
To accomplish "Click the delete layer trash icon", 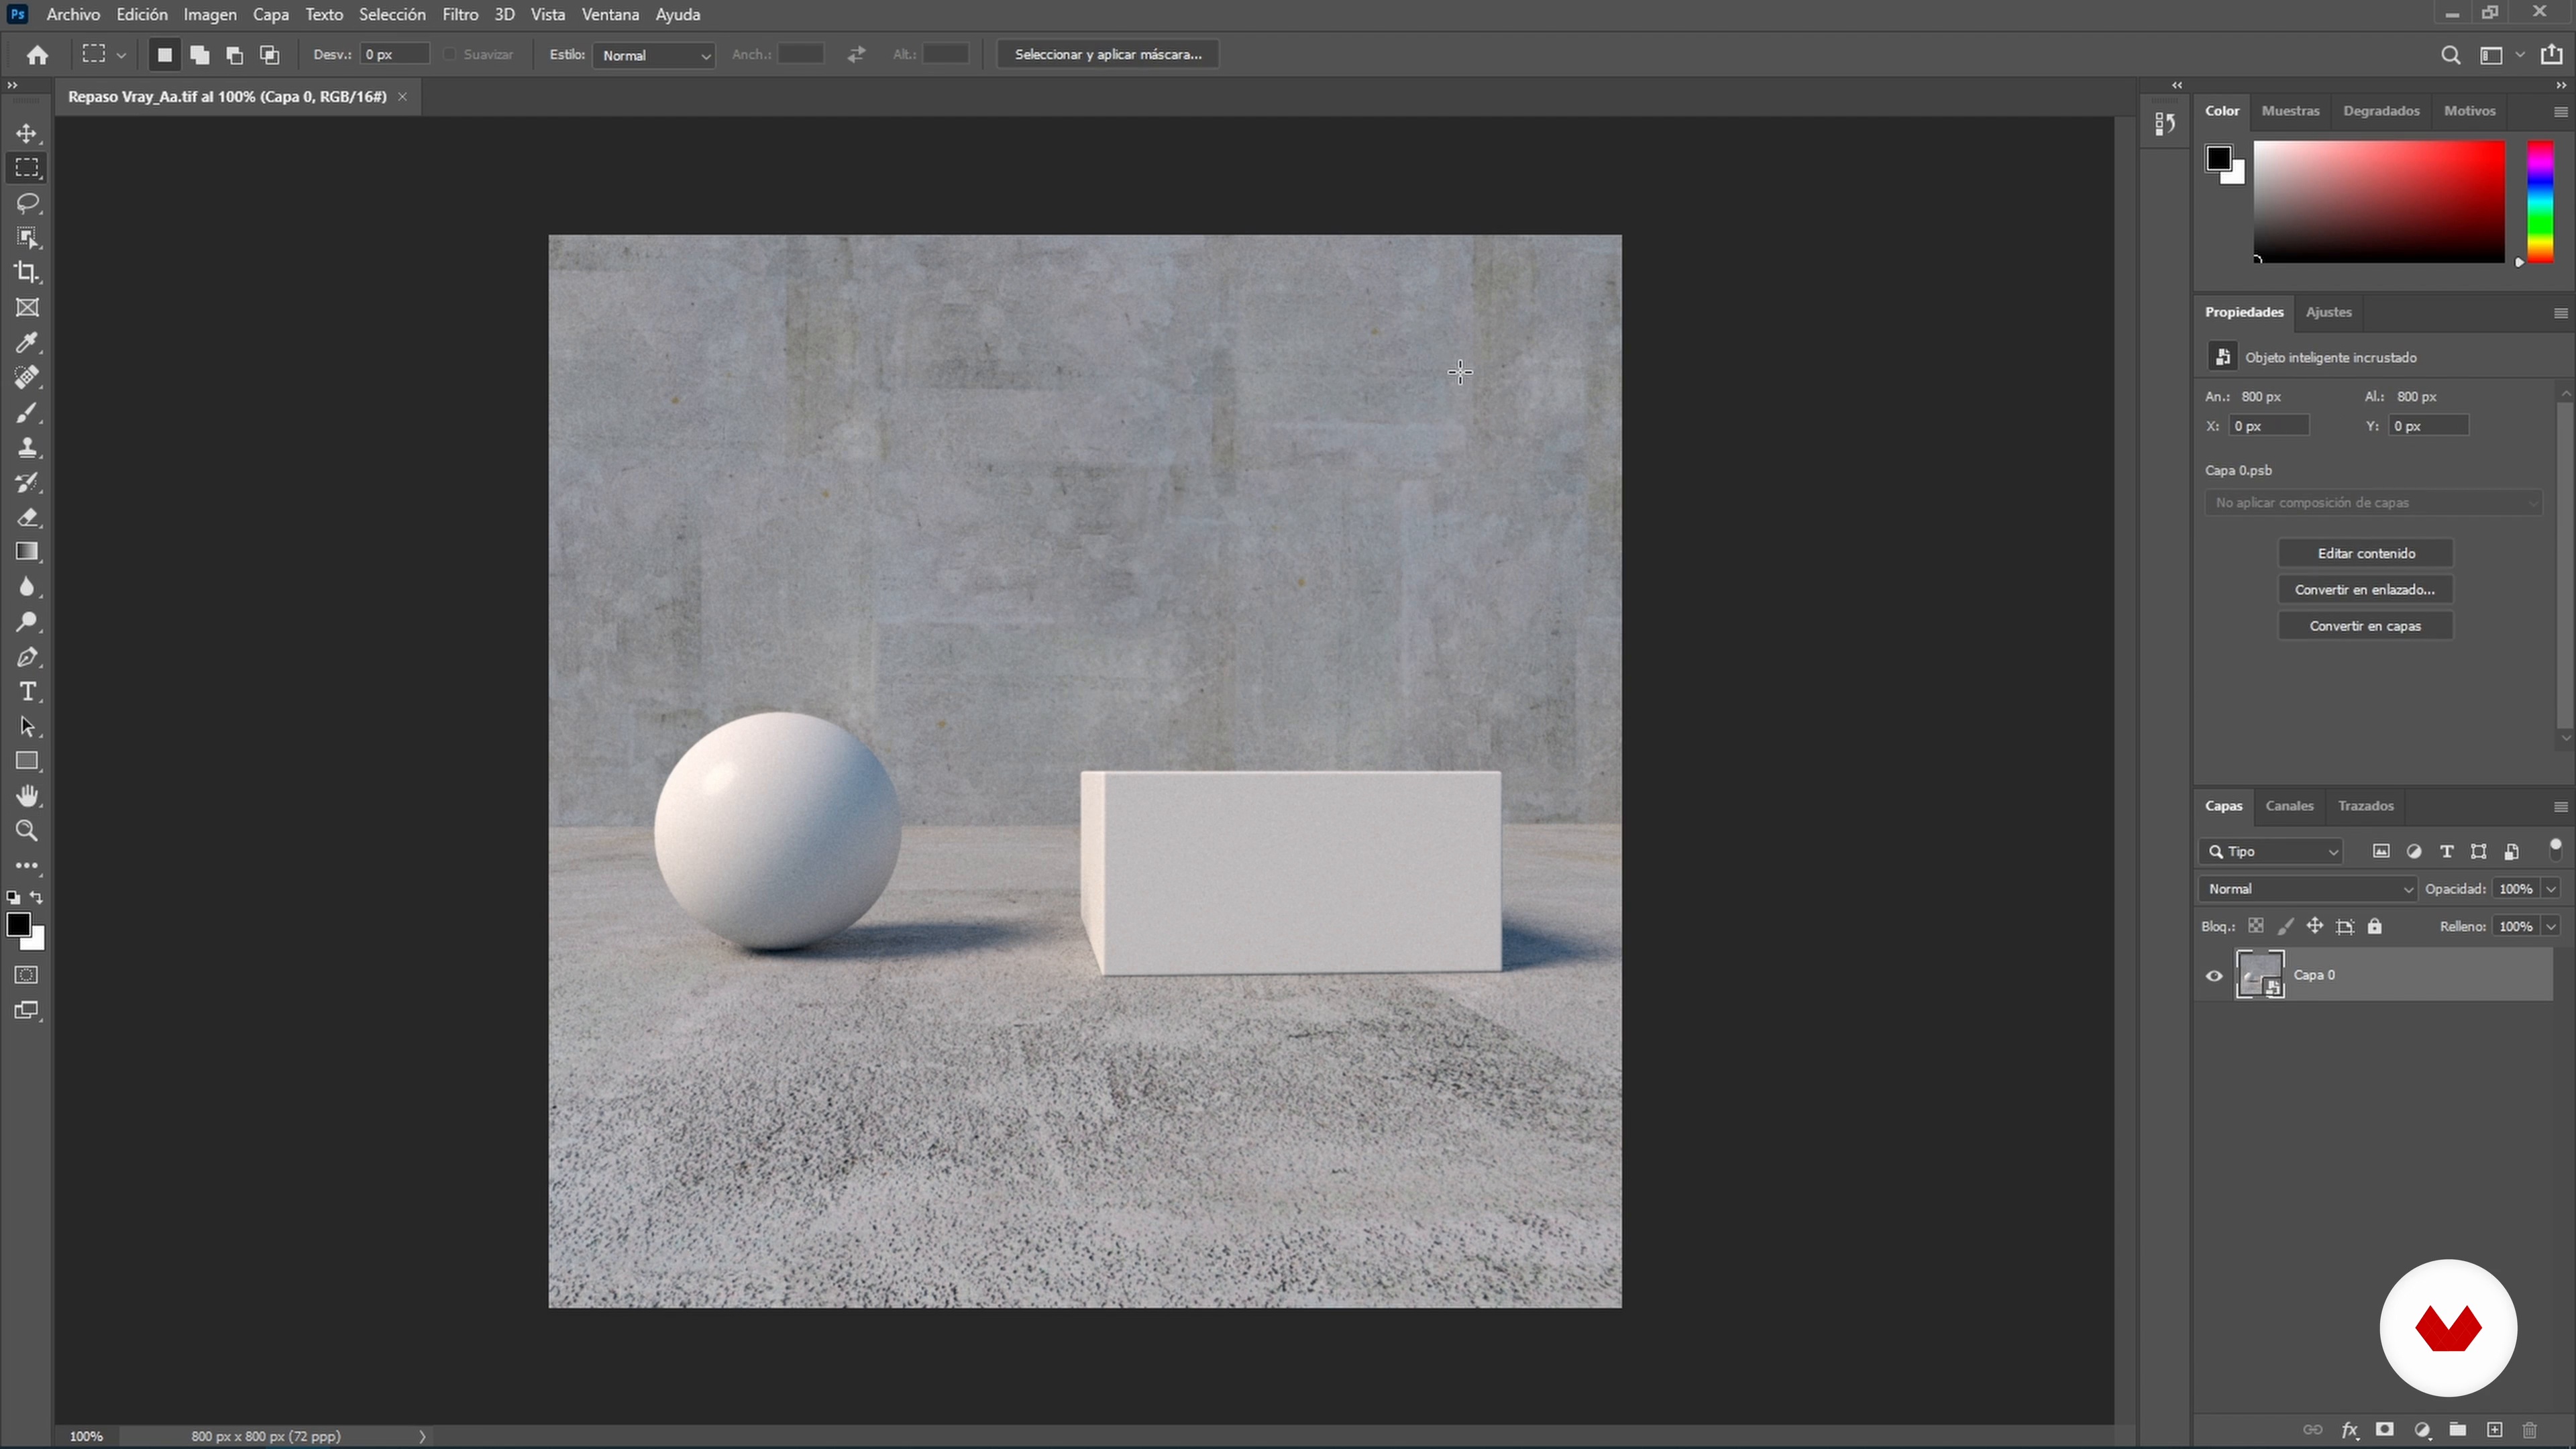I will (x=2530, y=1430).
